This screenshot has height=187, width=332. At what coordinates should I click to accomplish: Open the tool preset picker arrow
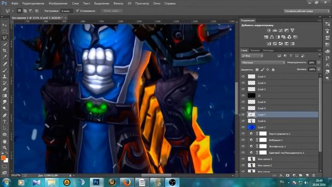[x=12, y=11]
